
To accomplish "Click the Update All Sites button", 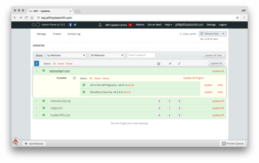I will pyautogui.click(x=213, y=55).
